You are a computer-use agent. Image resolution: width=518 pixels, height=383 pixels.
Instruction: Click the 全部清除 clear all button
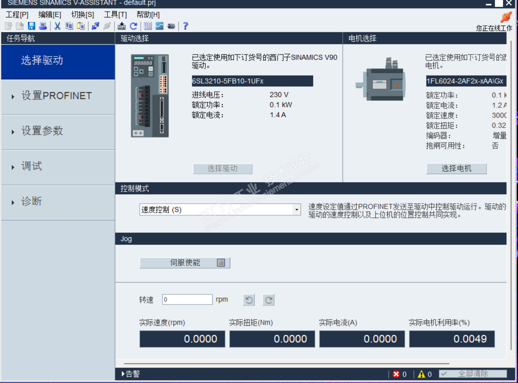473,374
